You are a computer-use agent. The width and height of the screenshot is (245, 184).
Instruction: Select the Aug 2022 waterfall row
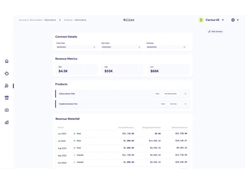(122, 148)
